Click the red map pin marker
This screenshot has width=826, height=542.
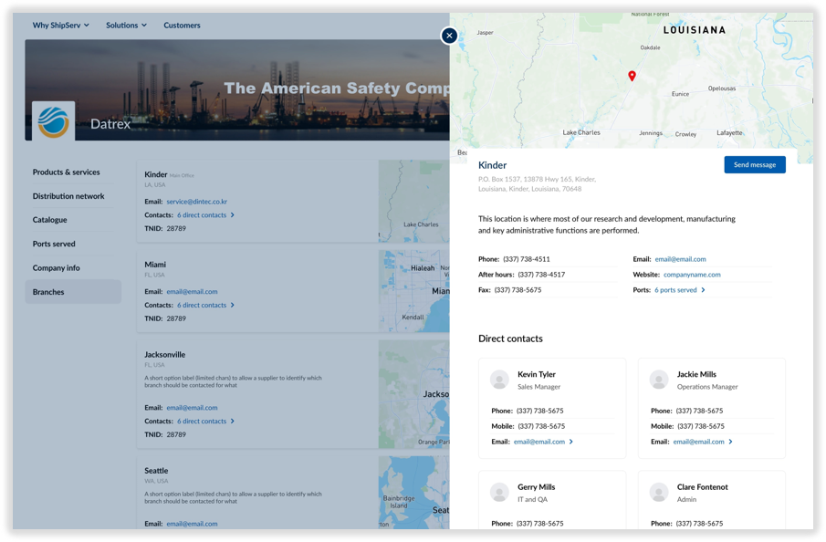pos(633,76)
